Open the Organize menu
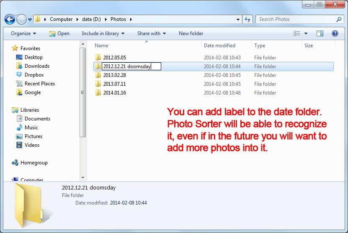The height and width of the screenshot is (233, 348). pos(23,33)
